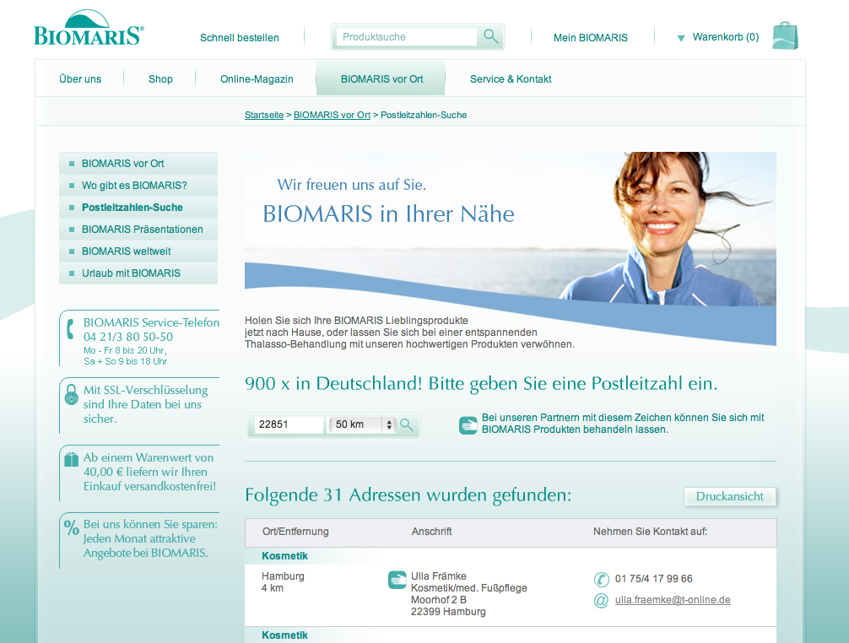Select the BIOMARIS vor Ort tab

pyautogui.click(x=381, y=79)
